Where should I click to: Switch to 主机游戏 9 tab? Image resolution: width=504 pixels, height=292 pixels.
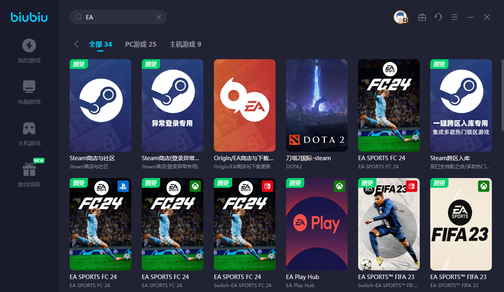tap(185, 44)
